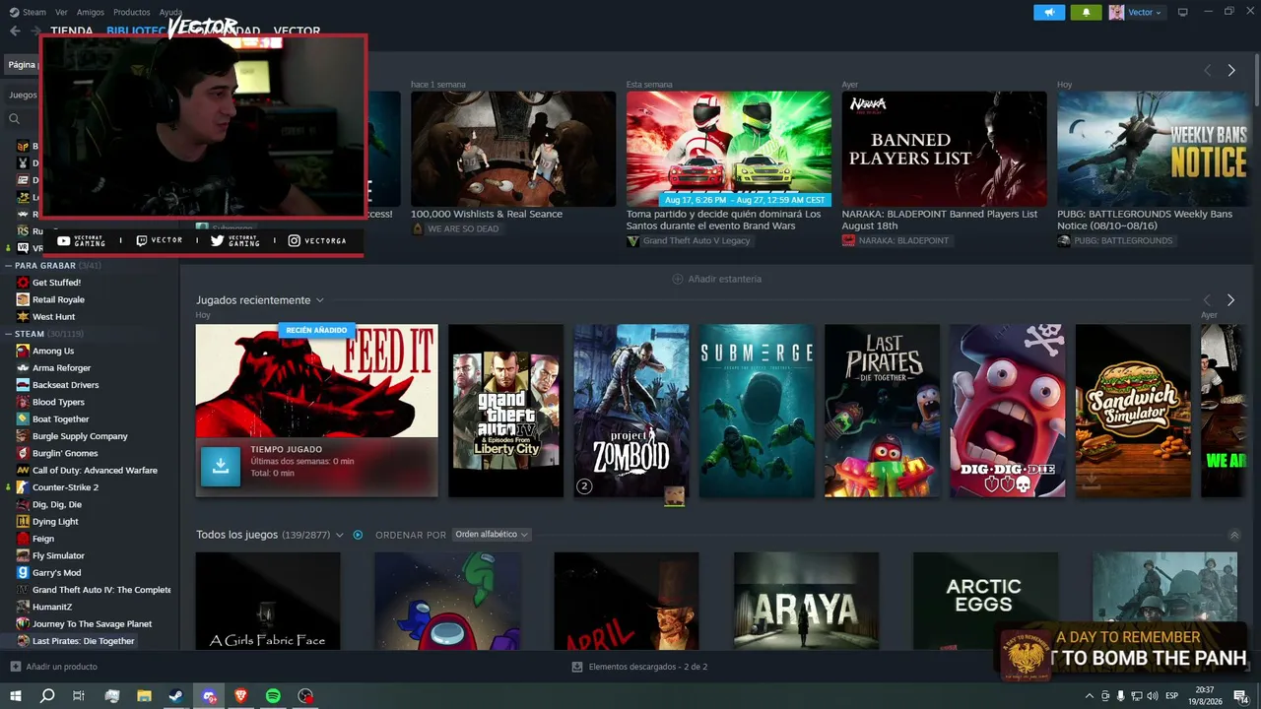Collapse the PARA GRABAR collection
This screenshot has height=709, width=1261.
[x=8, y=266]
